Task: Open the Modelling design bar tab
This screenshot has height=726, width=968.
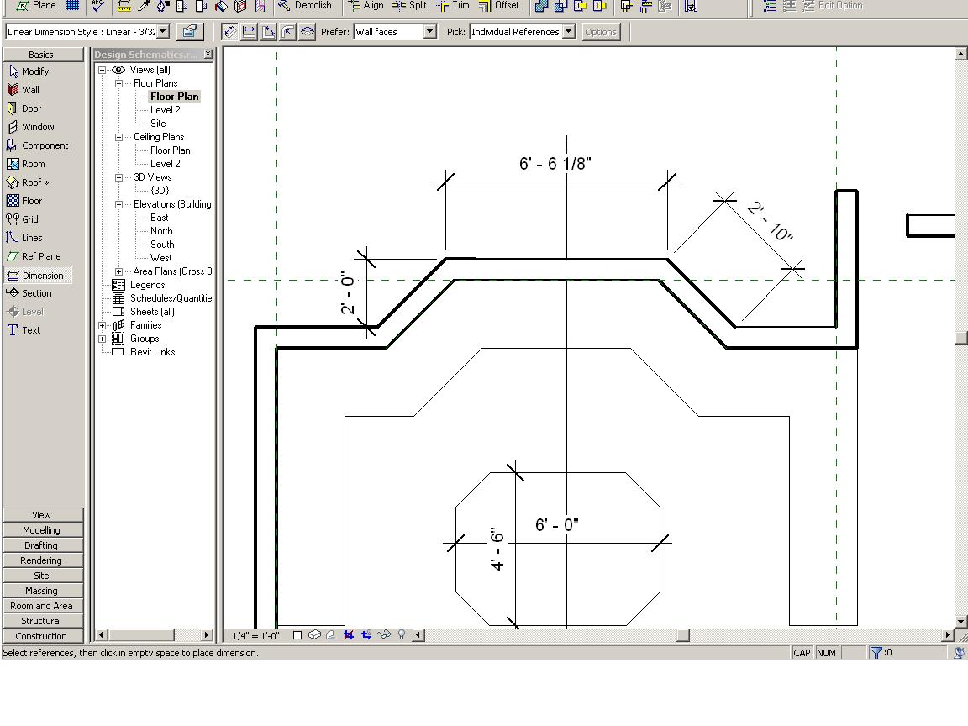Action: pos(42,530)
